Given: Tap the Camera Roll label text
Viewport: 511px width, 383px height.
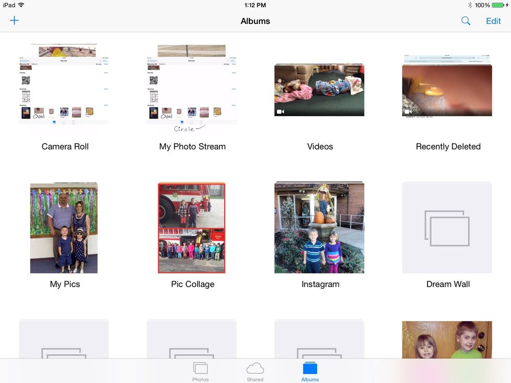Looking at the screenshot, I should click(x=65, y=146).
